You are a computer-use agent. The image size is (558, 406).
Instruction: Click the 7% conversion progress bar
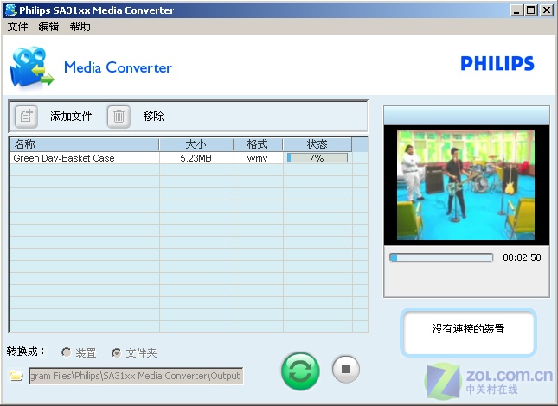tap(317, 158)
